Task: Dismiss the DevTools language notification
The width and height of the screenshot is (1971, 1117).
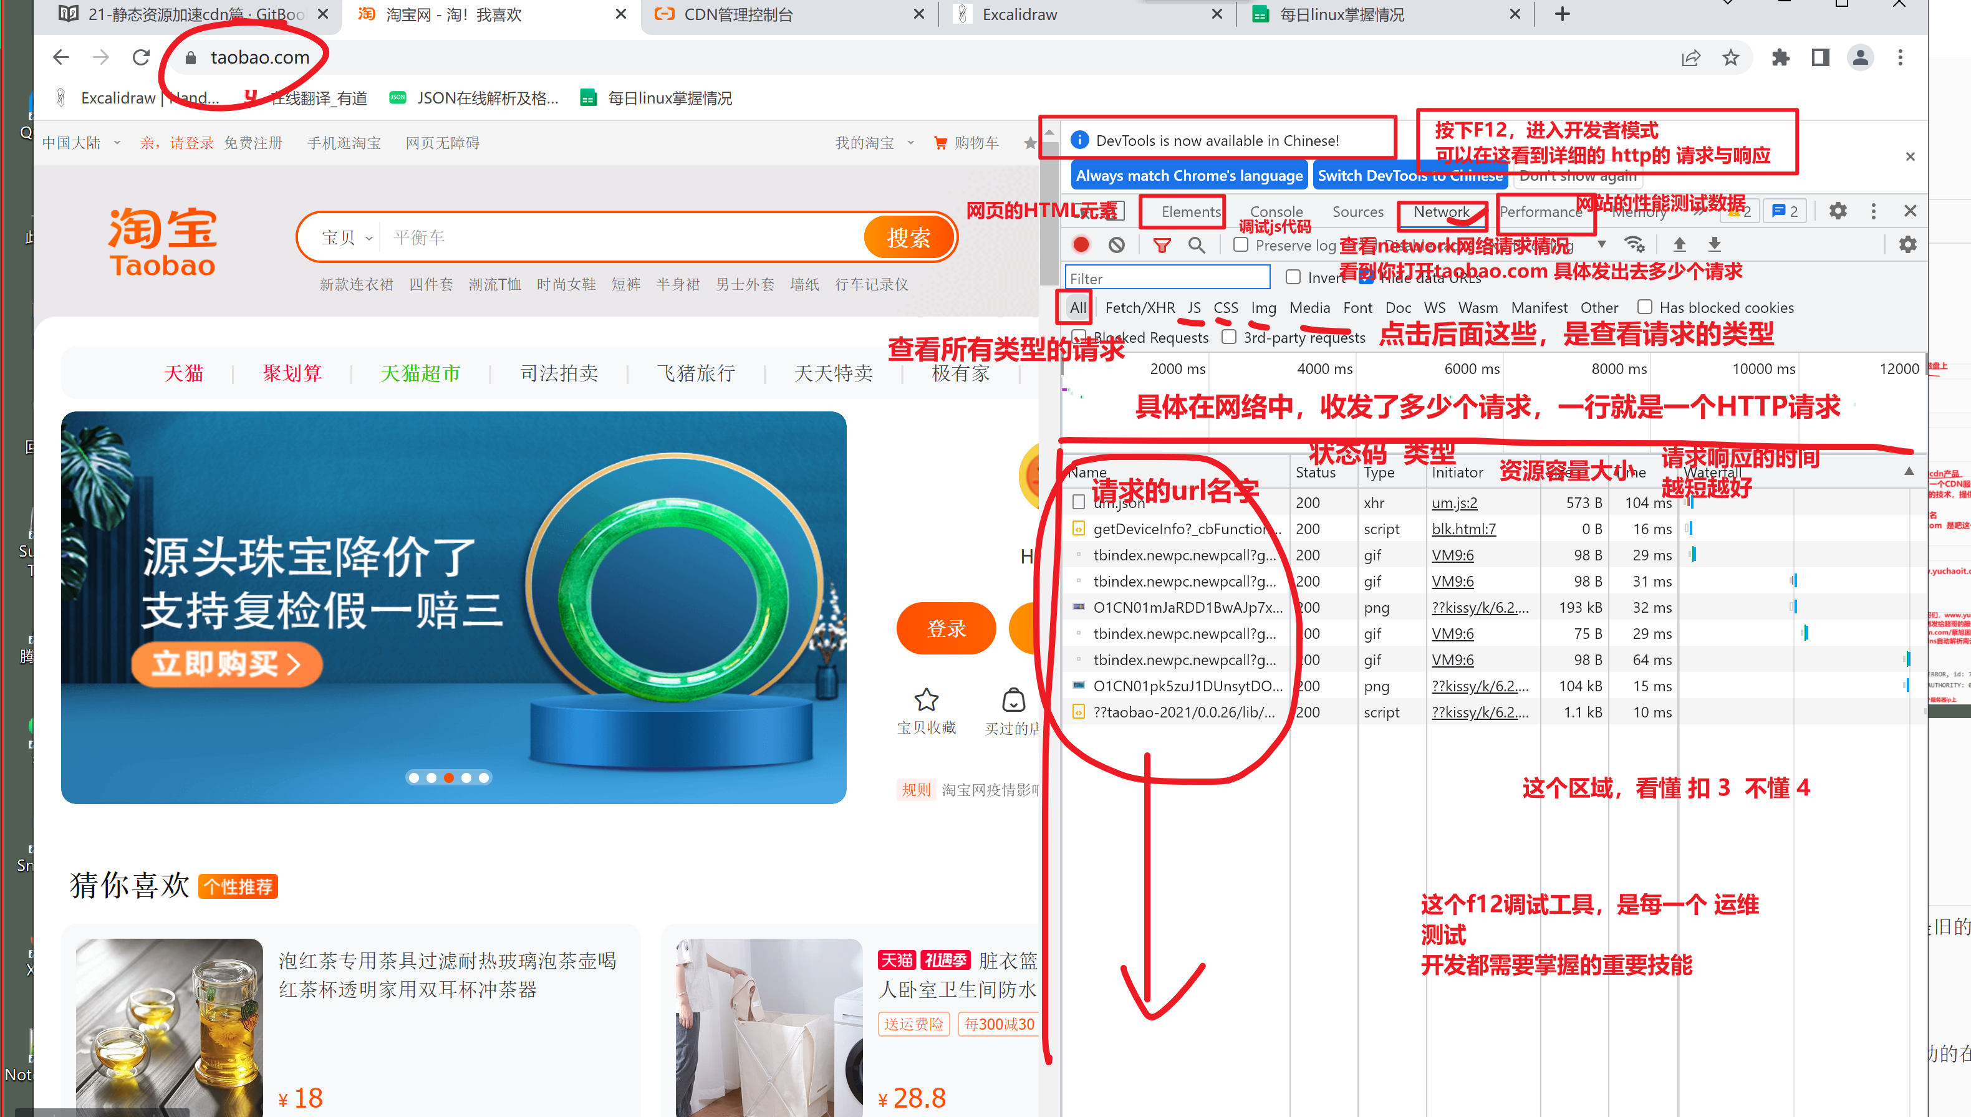Action: coord(1911,156)
